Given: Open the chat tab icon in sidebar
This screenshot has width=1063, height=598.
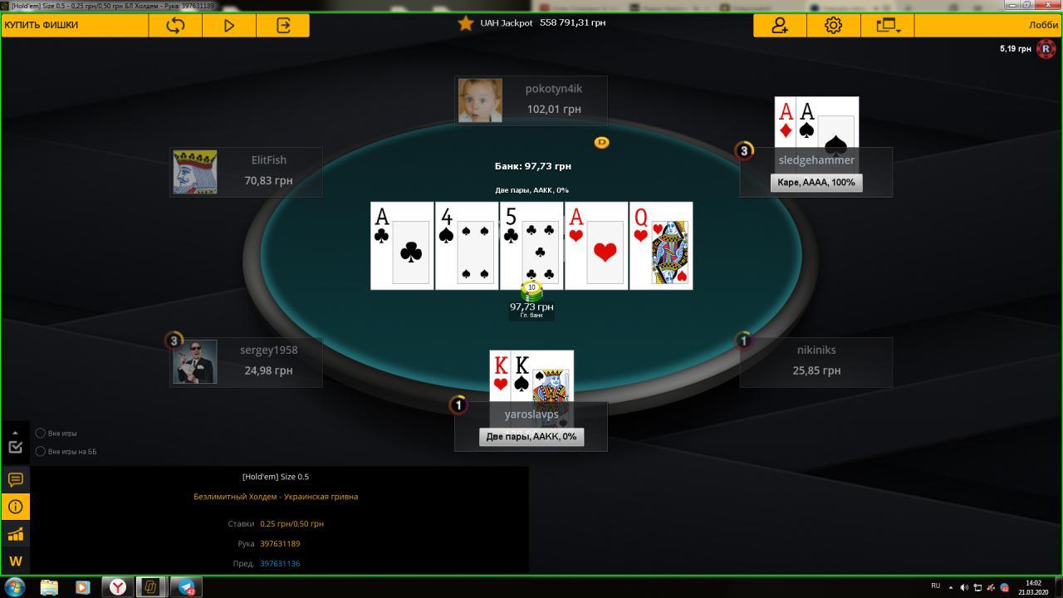Looking at the screenshot, I should [x=15, y=479].
